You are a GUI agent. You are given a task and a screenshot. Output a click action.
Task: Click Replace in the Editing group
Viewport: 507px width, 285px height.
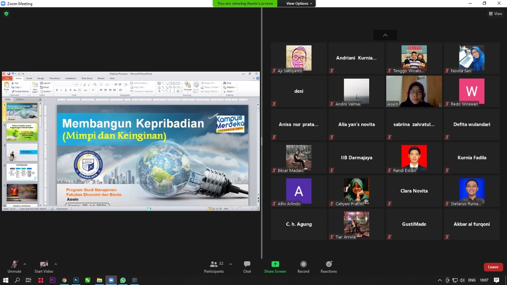pos(230,87)
